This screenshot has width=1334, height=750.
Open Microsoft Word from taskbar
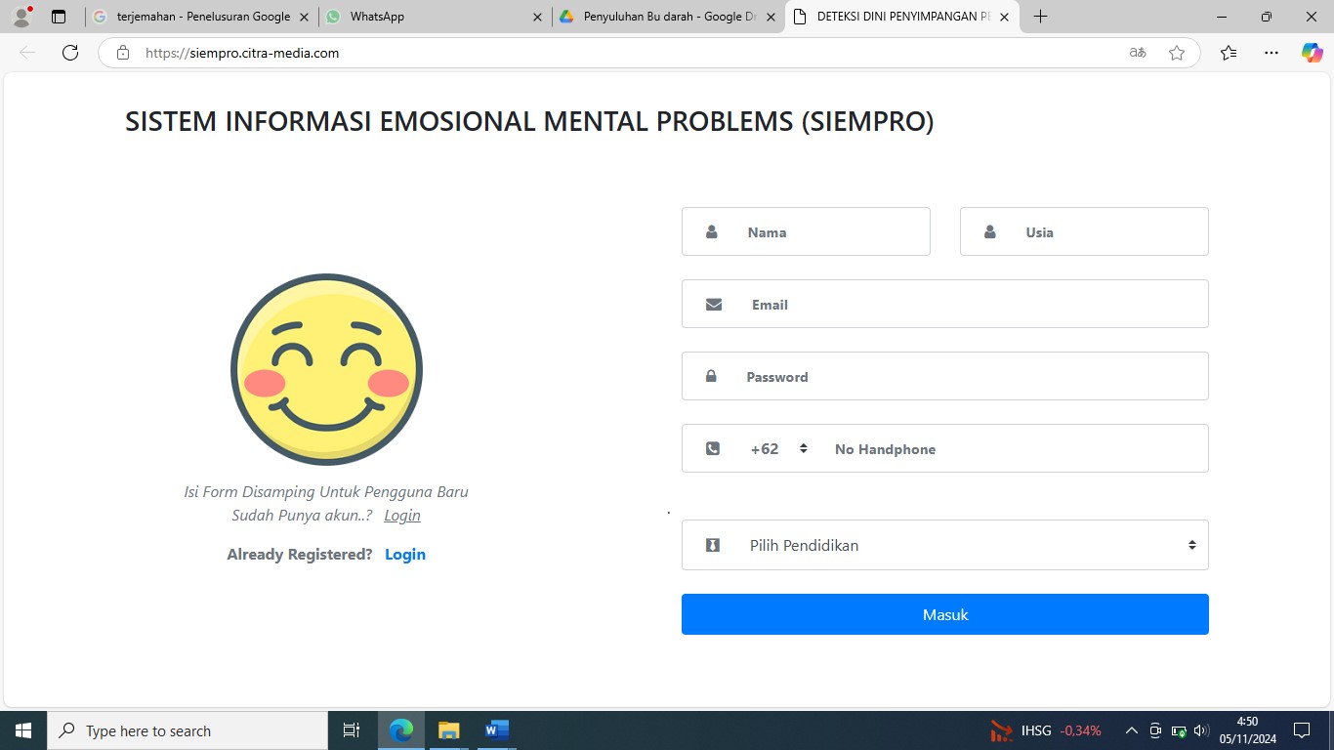tap(497, 730)
